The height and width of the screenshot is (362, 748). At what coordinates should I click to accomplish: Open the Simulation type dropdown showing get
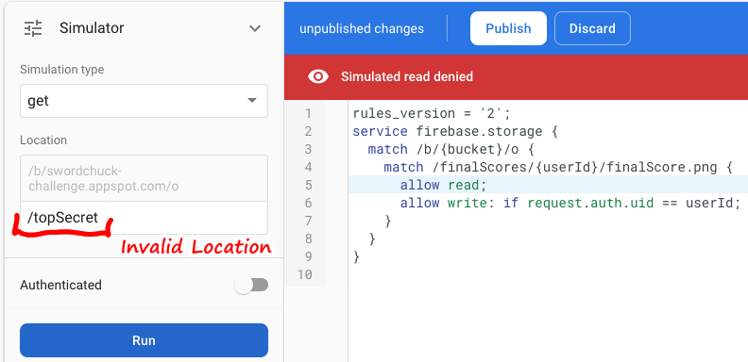click(144, 101)
